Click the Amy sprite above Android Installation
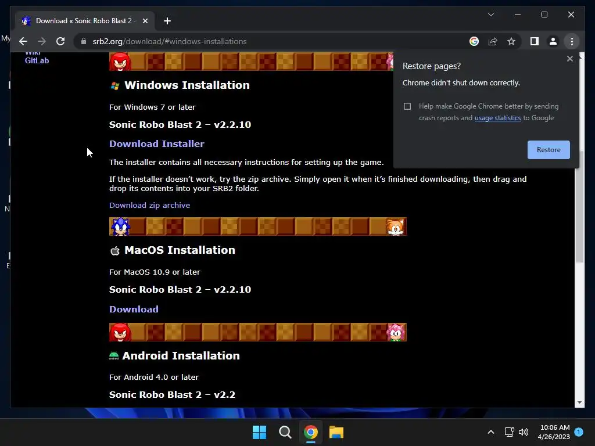This screenshot has height=446, width=595. 396,333
